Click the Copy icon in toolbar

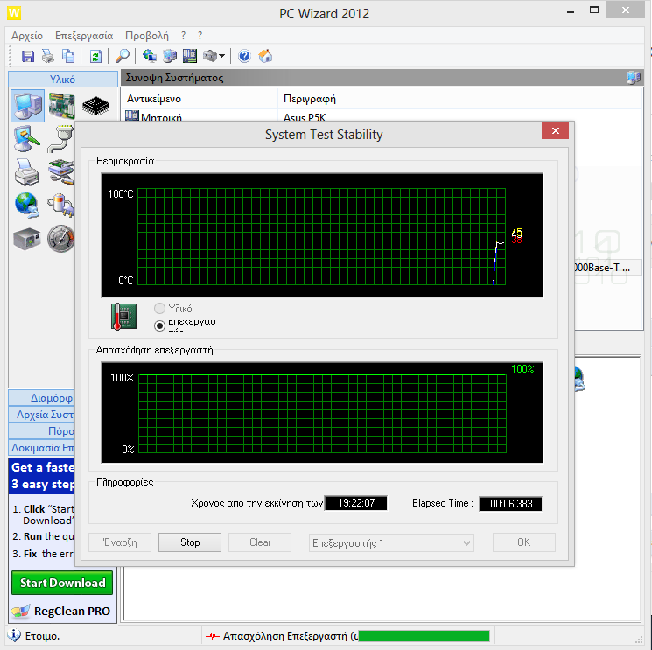(x=67, y=56)
